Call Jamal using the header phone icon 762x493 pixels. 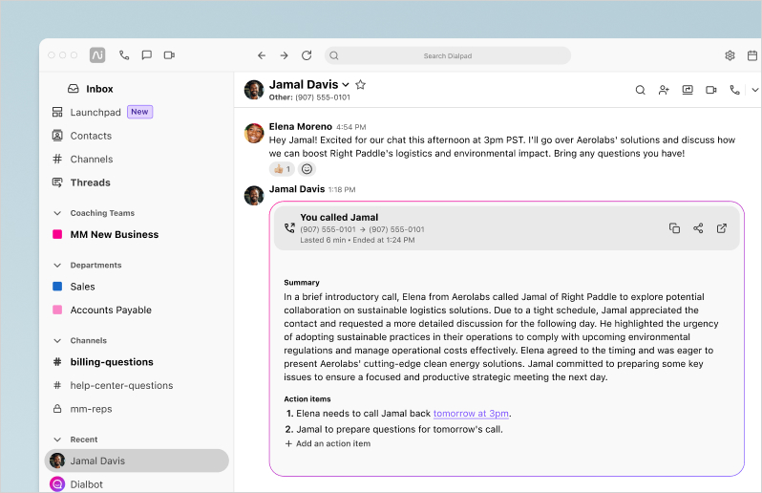point(735,90)
